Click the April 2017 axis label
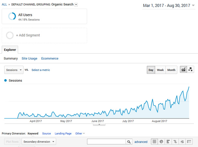 click(x=36, y=121)
